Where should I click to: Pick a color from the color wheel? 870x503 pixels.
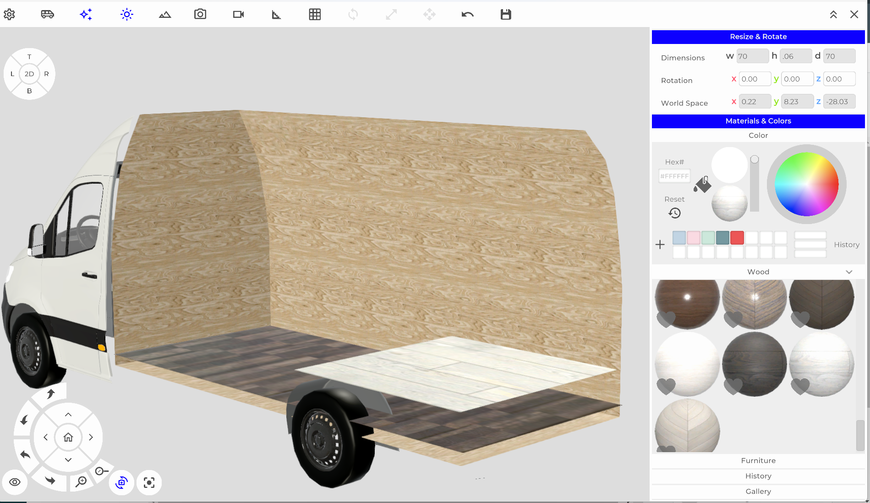pyautogui.click(x=806, y=184)
